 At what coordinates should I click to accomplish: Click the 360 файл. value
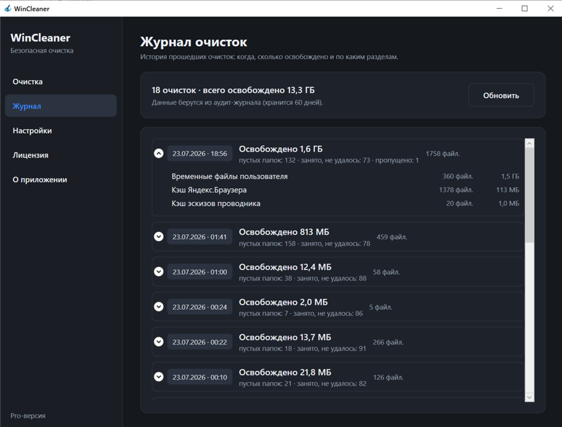(458, 176)
